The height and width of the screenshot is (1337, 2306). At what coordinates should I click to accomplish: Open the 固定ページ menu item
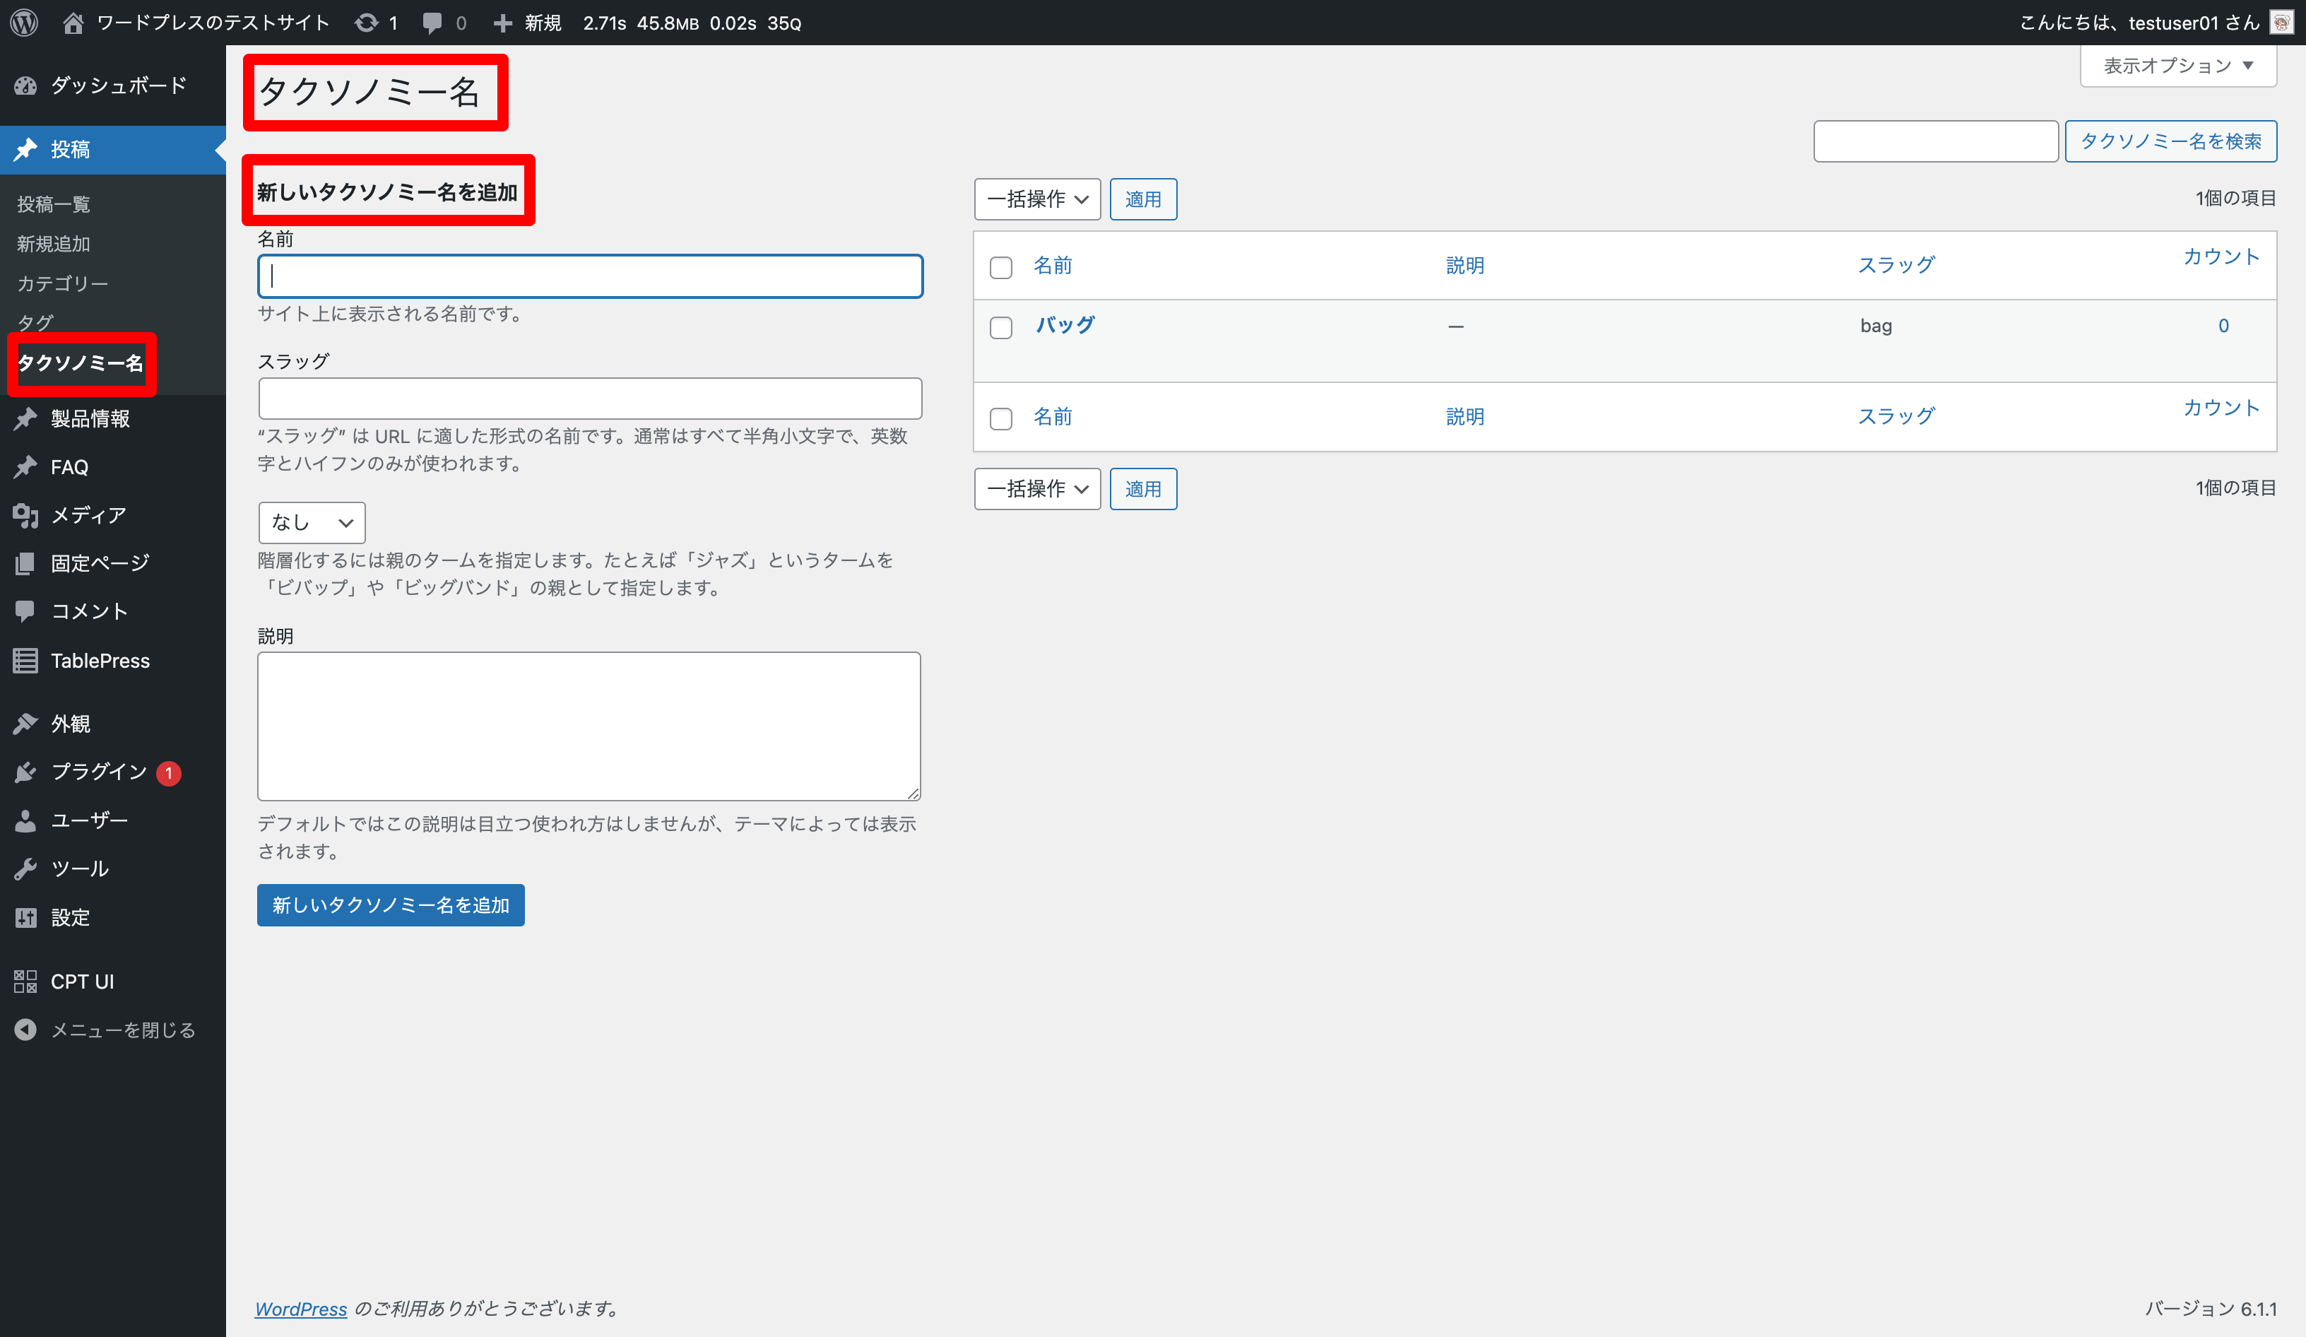[100, 563]
